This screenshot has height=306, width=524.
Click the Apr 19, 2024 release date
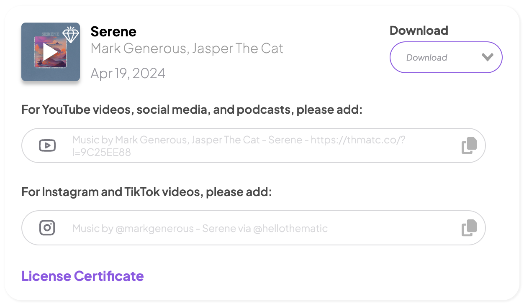click(128, 74)
